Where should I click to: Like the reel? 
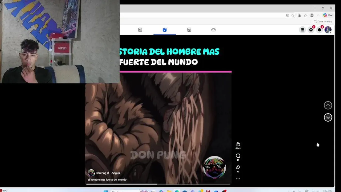(x=238, y=144)
